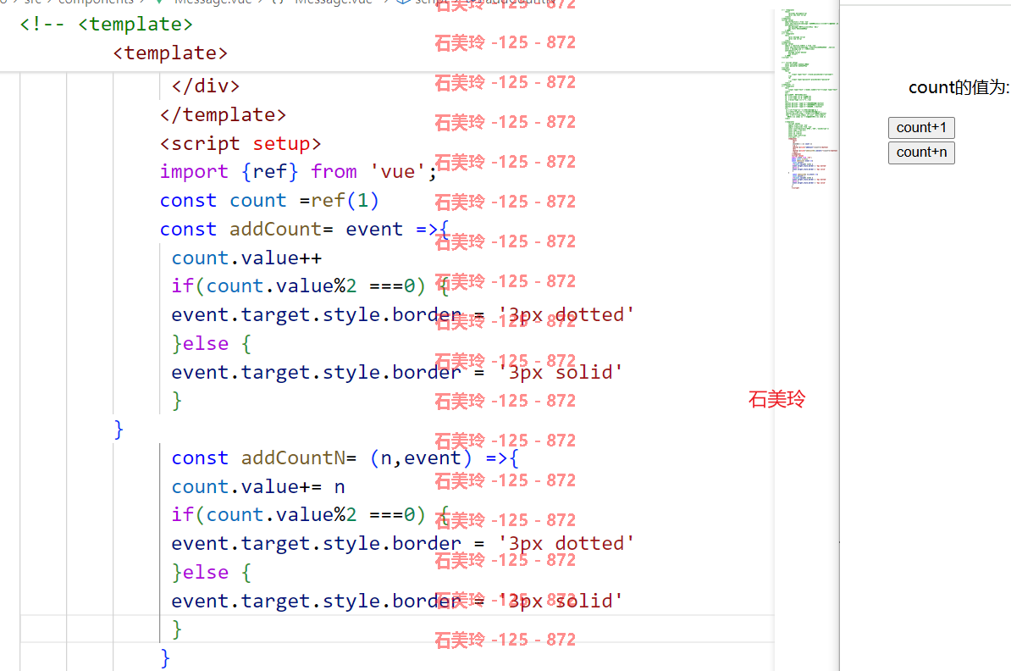
Task: Place cursor on the '</template>' closing tag
Action: click(x=223, y=115)
